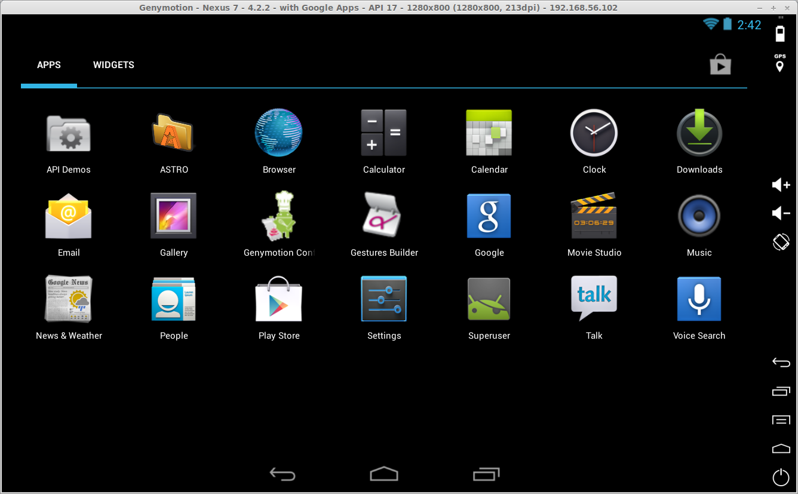Open the Talk app
Viewport: 798px width, 494px height.
tap(594, 299)
